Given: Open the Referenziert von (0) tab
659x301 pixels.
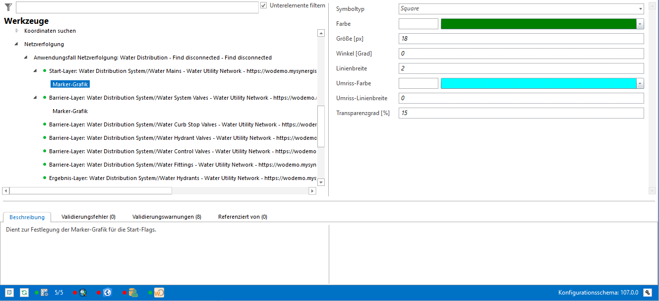Looking at the screenshot, I should (242, 217).
